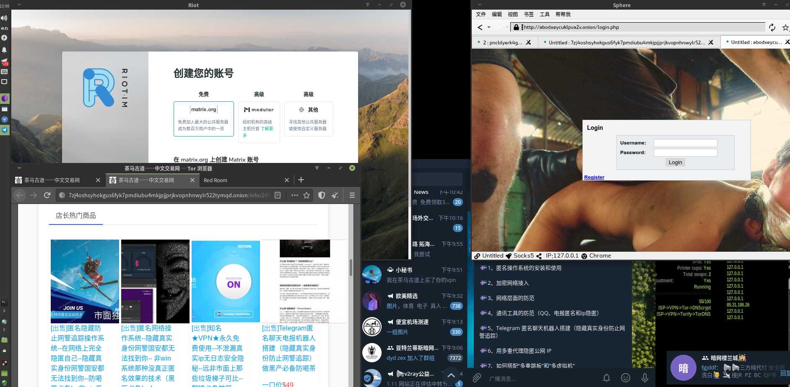Open the 文件 menu in Sphere
790x387 pixels.
click(481, 14)
